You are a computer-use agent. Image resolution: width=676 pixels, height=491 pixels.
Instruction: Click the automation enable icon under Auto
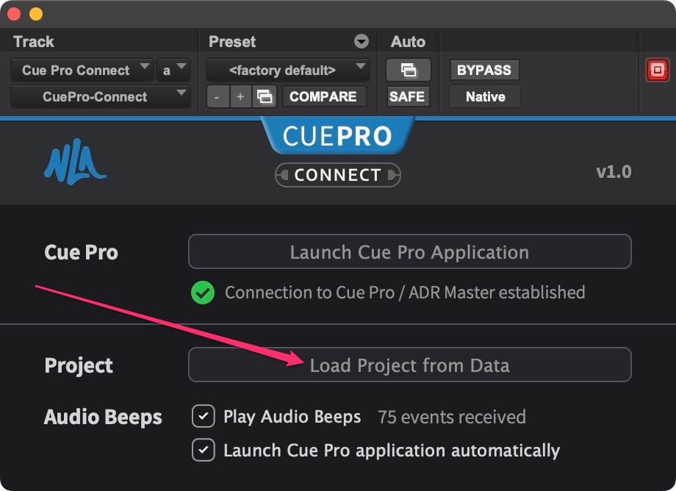(409, 70)
